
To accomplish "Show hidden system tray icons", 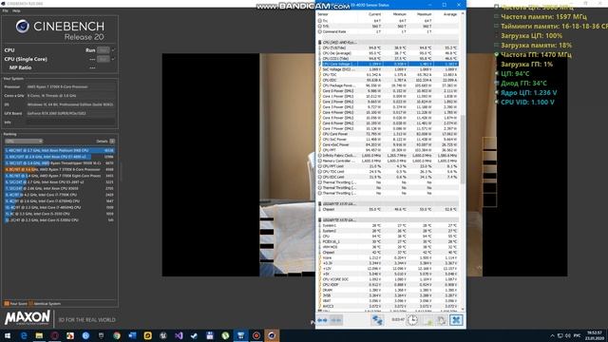I will click(552, 335).
